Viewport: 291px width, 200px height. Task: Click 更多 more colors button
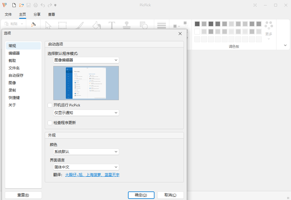(x=269, y=30)
